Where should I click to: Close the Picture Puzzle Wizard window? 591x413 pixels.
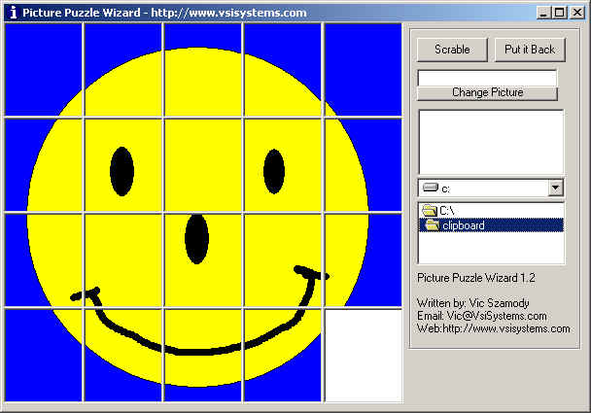coord(577,13)
